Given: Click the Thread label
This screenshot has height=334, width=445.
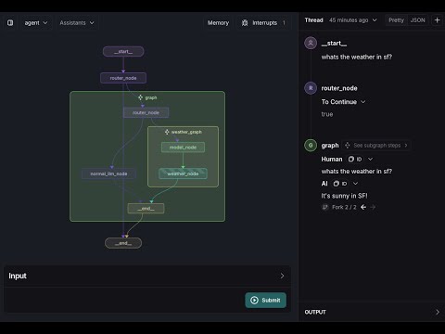Looking at the screenshot, I should tap(313, 20).
